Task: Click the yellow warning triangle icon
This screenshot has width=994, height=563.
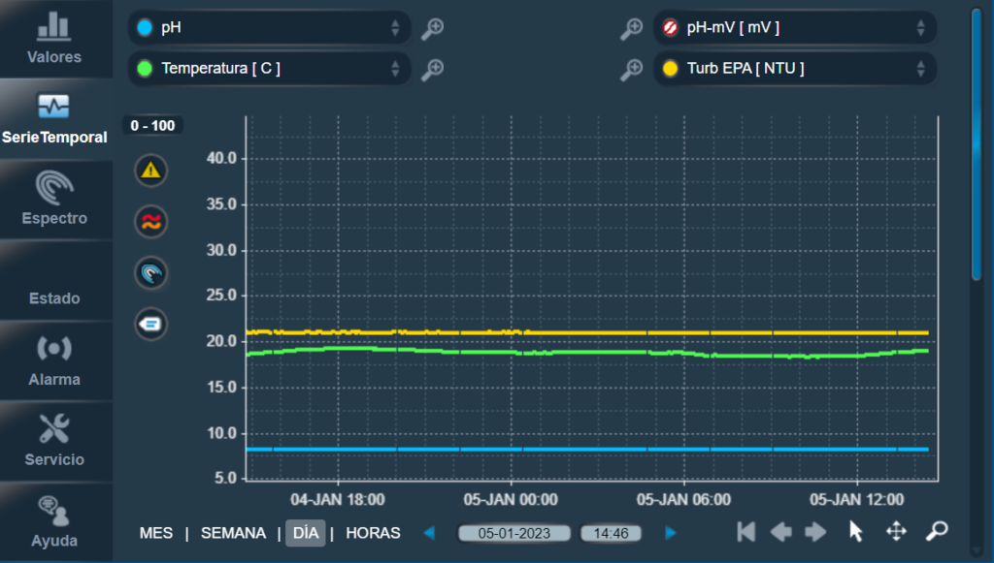Action: [x=150, y=171]
